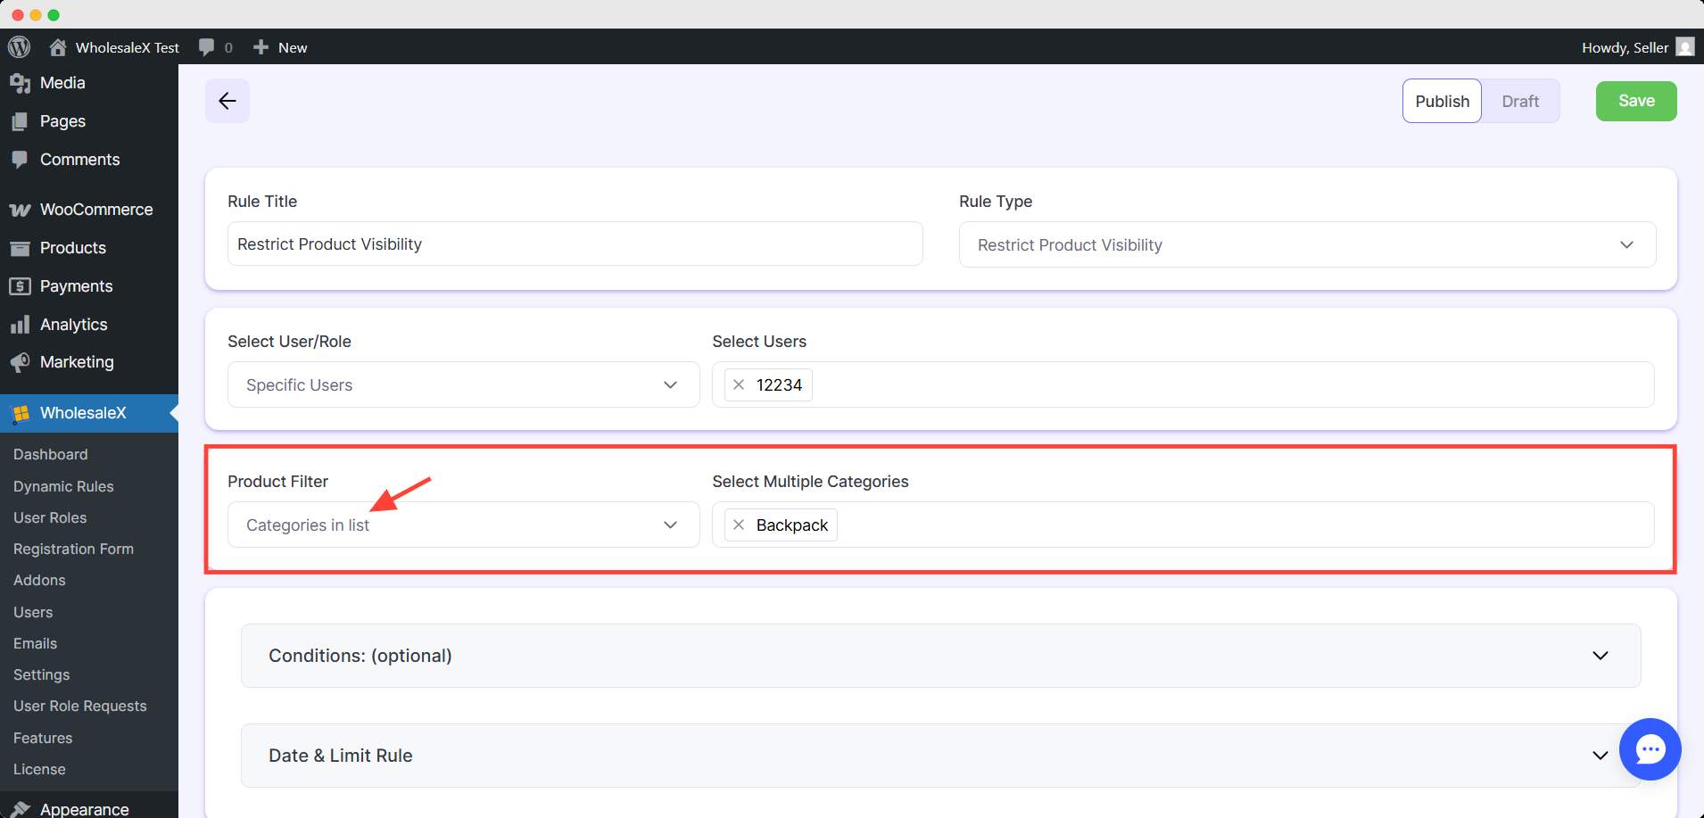
Task: Remove the 12234 user tag
Action: pos(739,384)
